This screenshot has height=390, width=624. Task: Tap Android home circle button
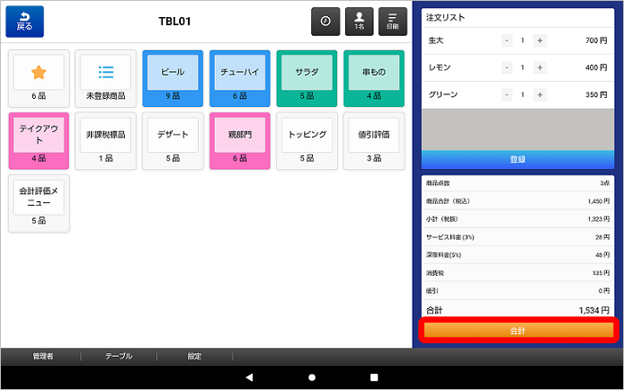(x=312, y=377)
